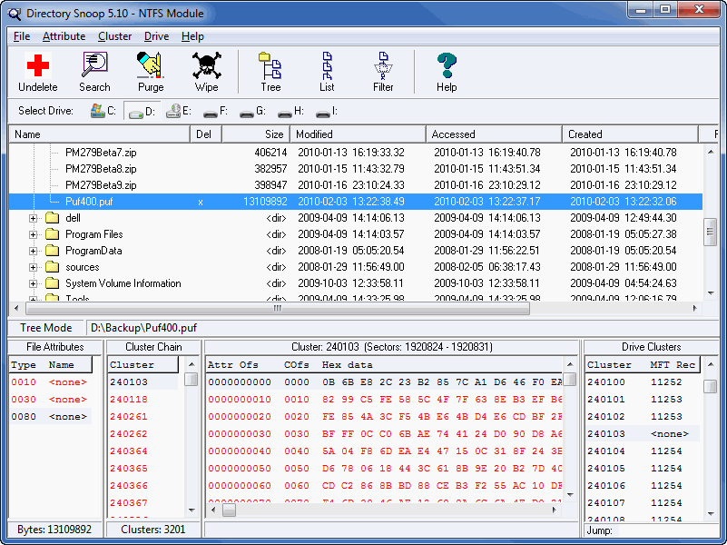This screenshot has width=727, height=545.
Task: Select the Purge tool
Action: 150,71
